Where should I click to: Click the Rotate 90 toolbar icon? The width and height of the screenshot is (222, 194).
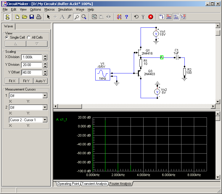pos(101,17)
